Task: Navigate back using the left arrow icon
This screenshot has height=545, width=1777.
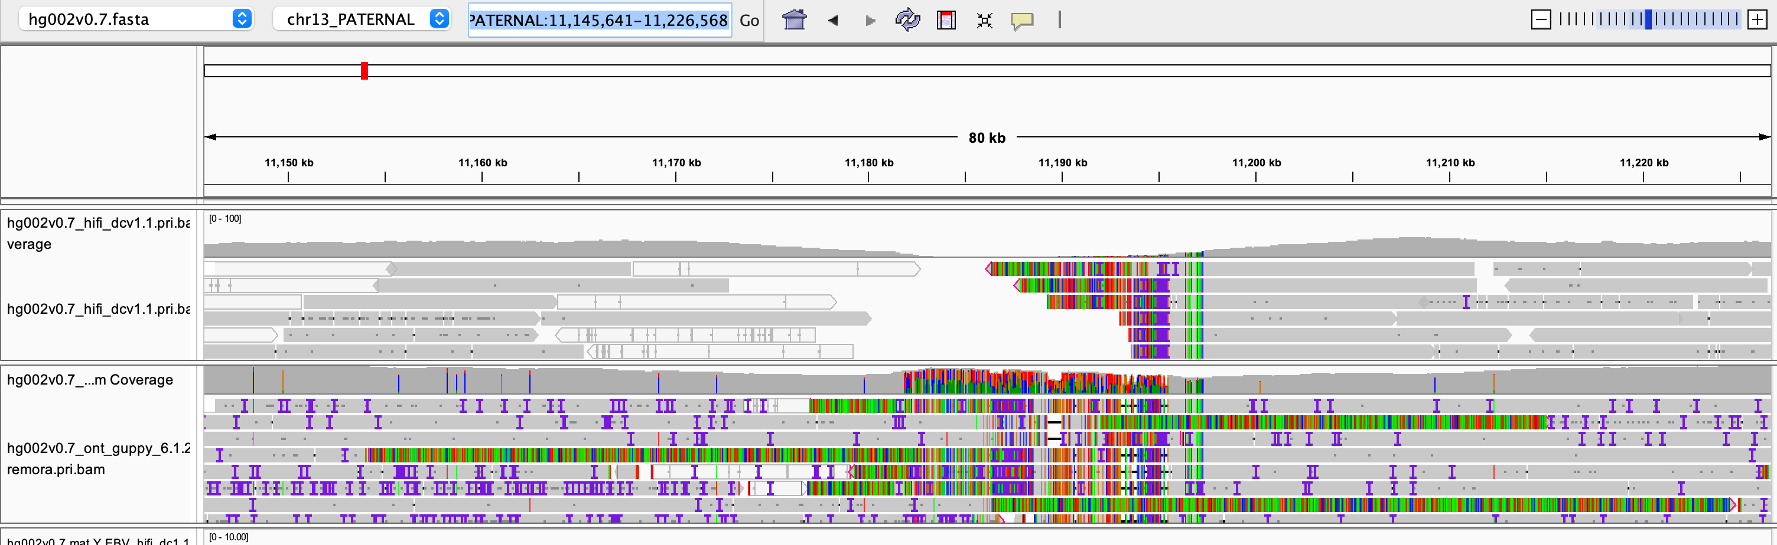Action: pyautogui.click(x=832, y=21)
